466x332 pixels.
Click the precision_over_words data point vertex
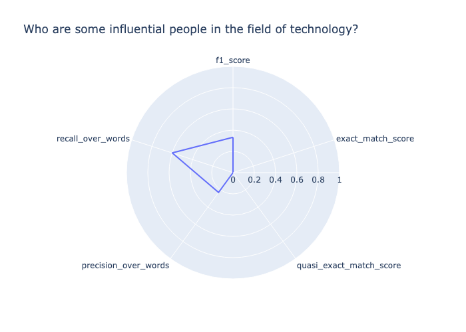218,193
